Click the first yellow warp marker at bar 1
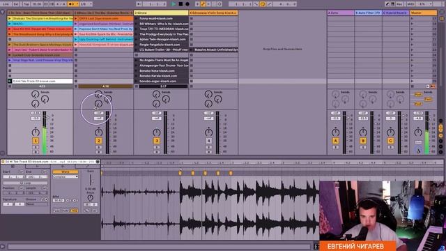The width and height of the screenshot is (446, 251). [x=180, y=173]
